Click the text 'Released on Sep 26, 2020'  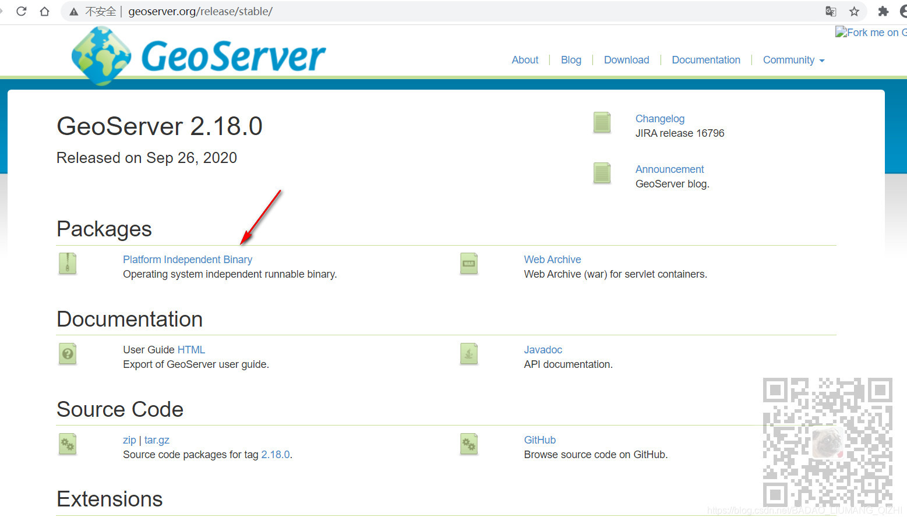[147, 158]
